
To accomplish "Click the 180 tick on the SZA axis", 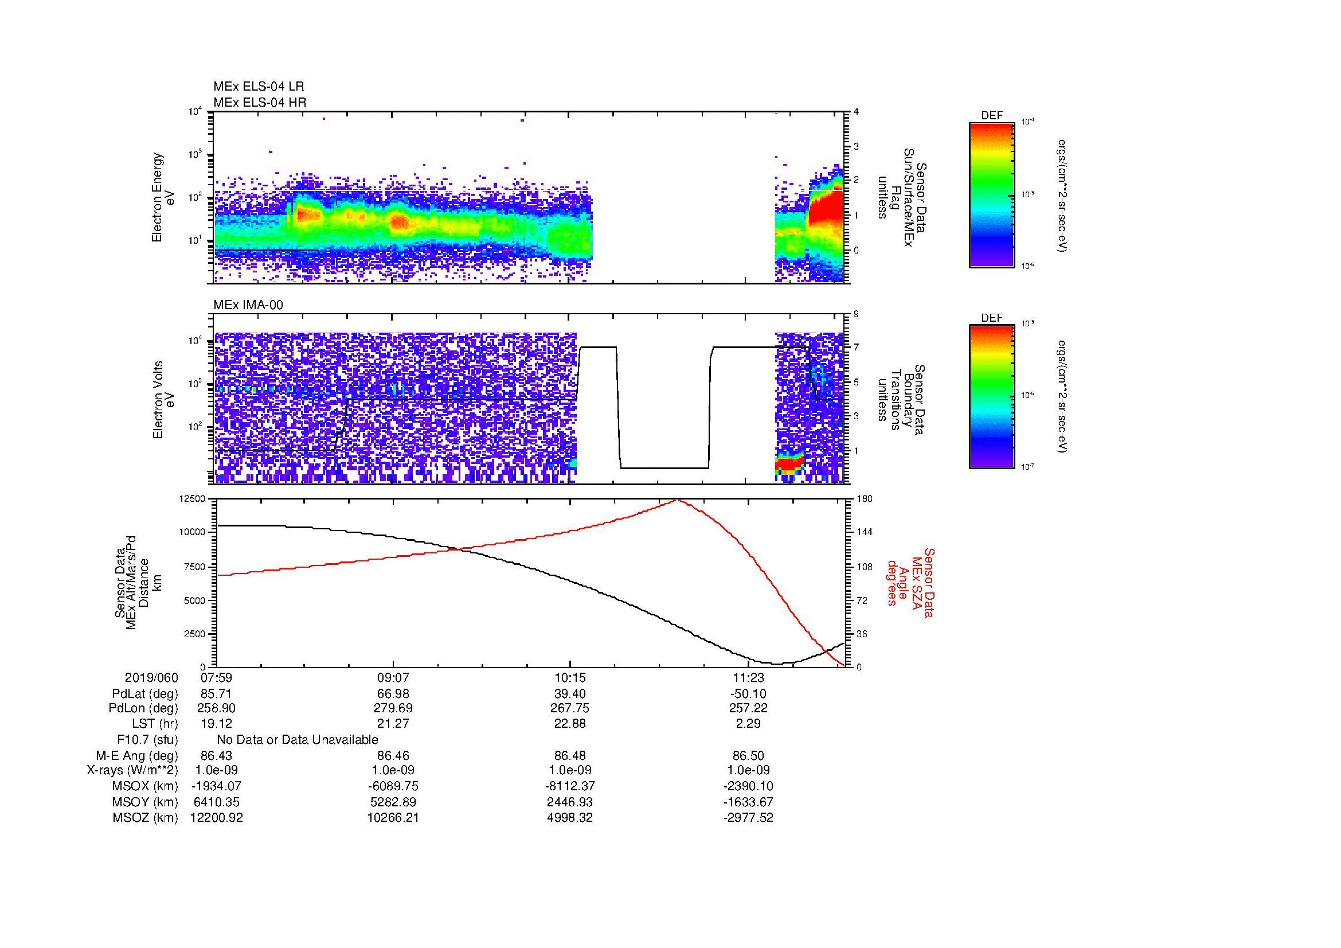I will (865, 498).
